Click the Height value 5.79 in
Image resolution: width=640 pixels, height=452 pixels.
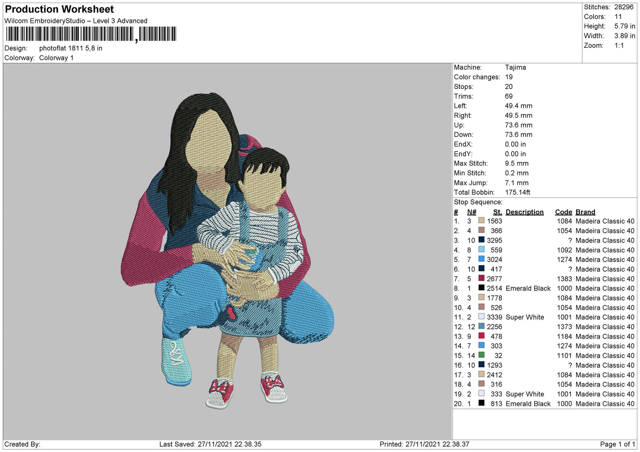(624, 27)
